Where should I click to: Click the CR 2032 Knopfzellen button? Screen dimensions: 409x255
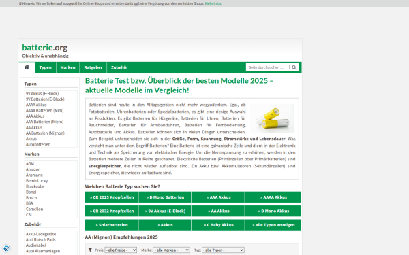tap(111, 211)
